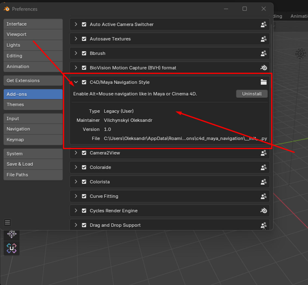Click the Enable Alt+Mouse navigation description text
The width and height of the screenshot is (308, 285).
point(135,94)
